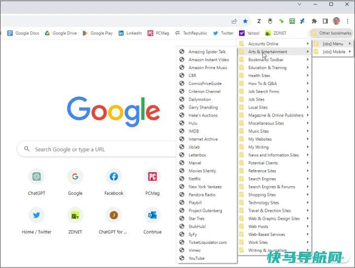Open the Project Gutenberg bookmark
355x268 pixels.
(207, 210)
